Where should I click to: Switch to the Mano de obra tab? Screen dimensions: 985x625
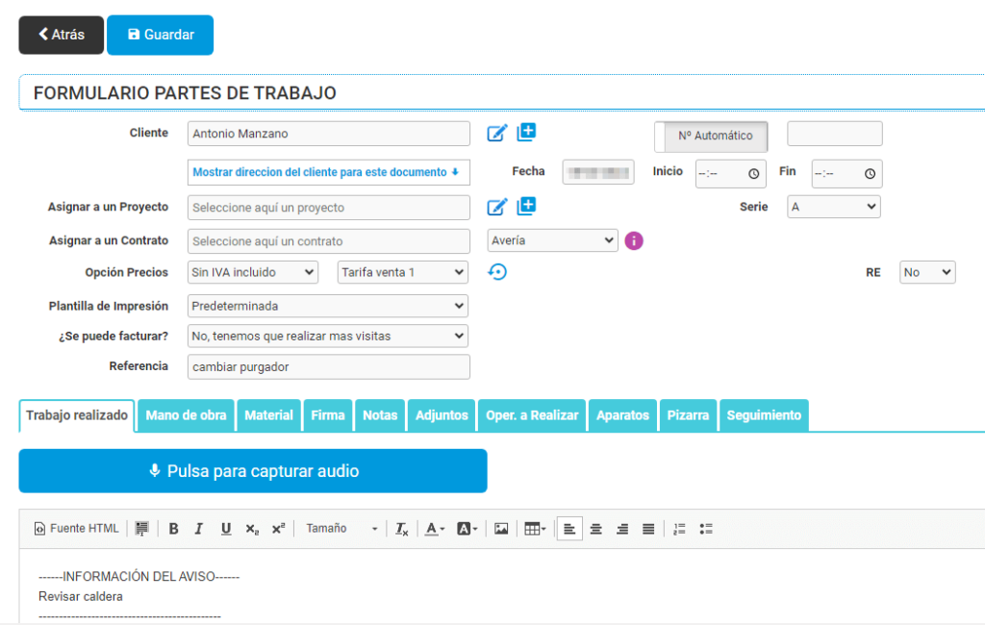(x=185, y=414)
